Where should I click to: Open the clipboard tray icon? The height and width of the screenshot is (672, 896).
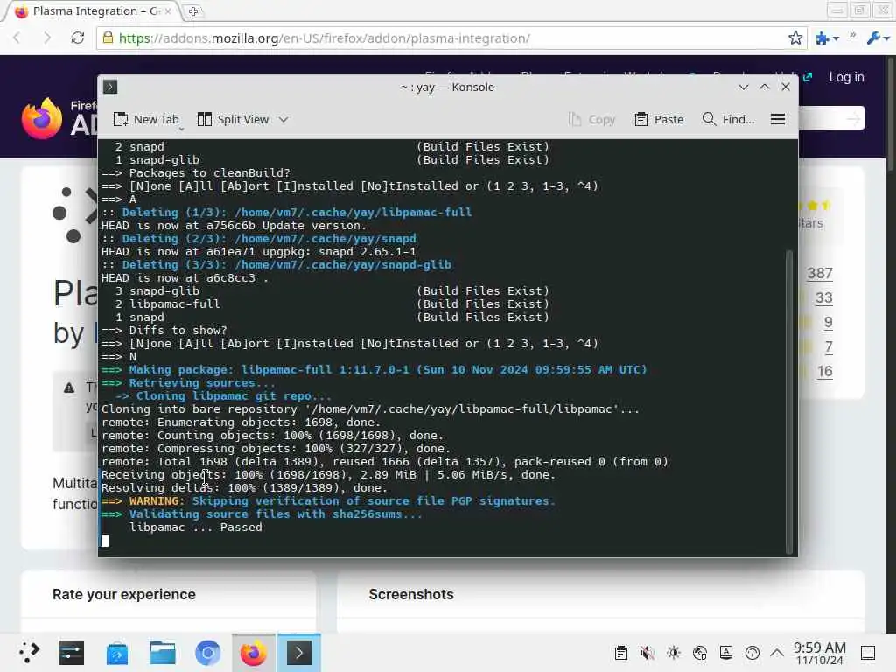620,653
